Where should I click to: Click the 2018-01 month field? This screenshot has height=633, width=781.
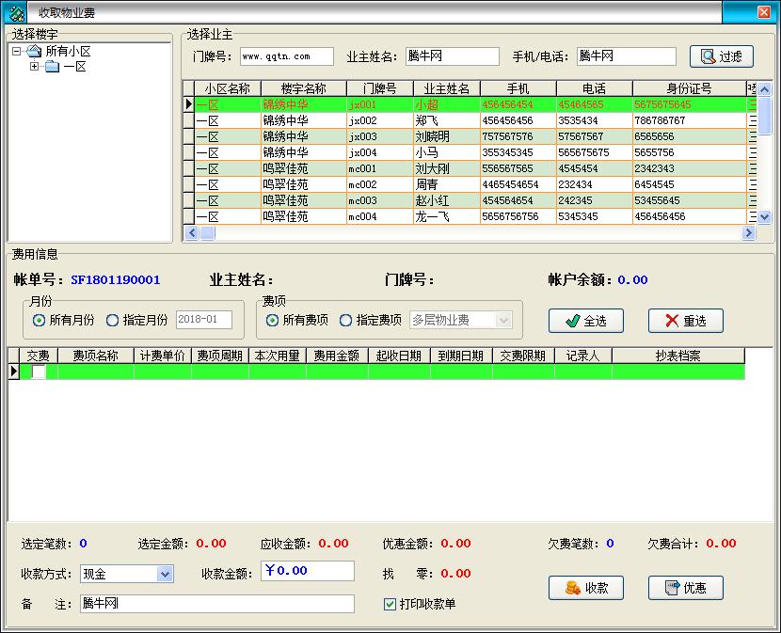point(204,320)
